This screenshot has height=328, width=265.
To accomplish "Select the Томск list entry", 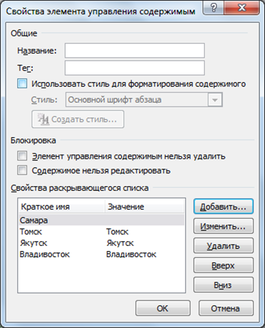I will pos(102,232).
